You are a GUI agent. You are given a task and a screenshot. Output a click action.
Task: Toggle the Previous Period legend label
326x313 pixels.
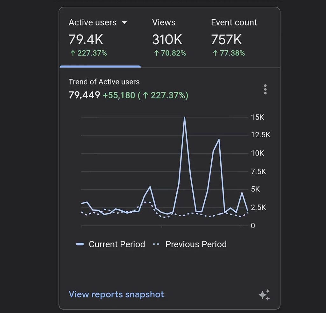pos(196,244)
